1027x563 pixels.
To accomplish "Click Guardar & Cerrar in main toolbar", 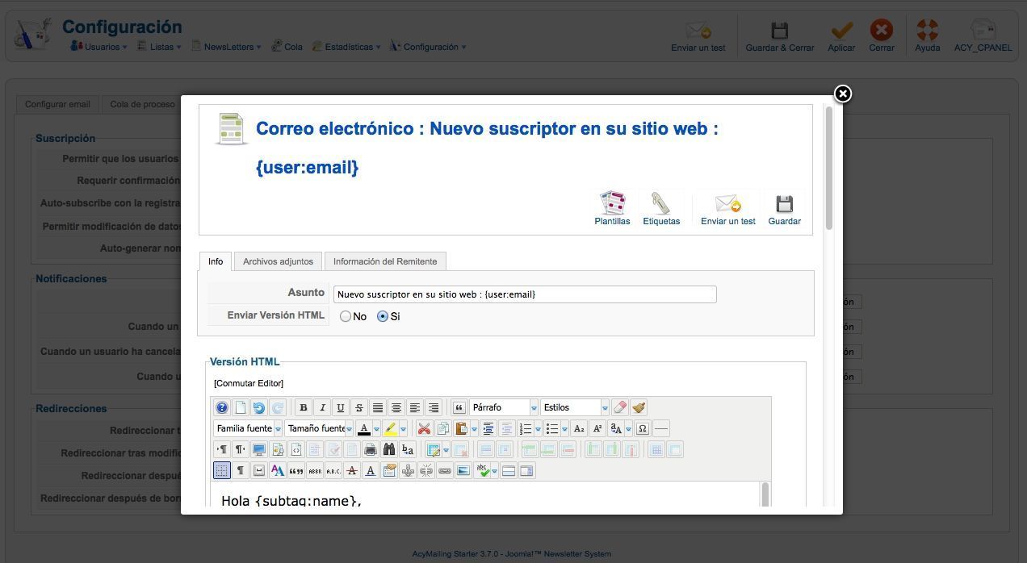I will (779, 37).
